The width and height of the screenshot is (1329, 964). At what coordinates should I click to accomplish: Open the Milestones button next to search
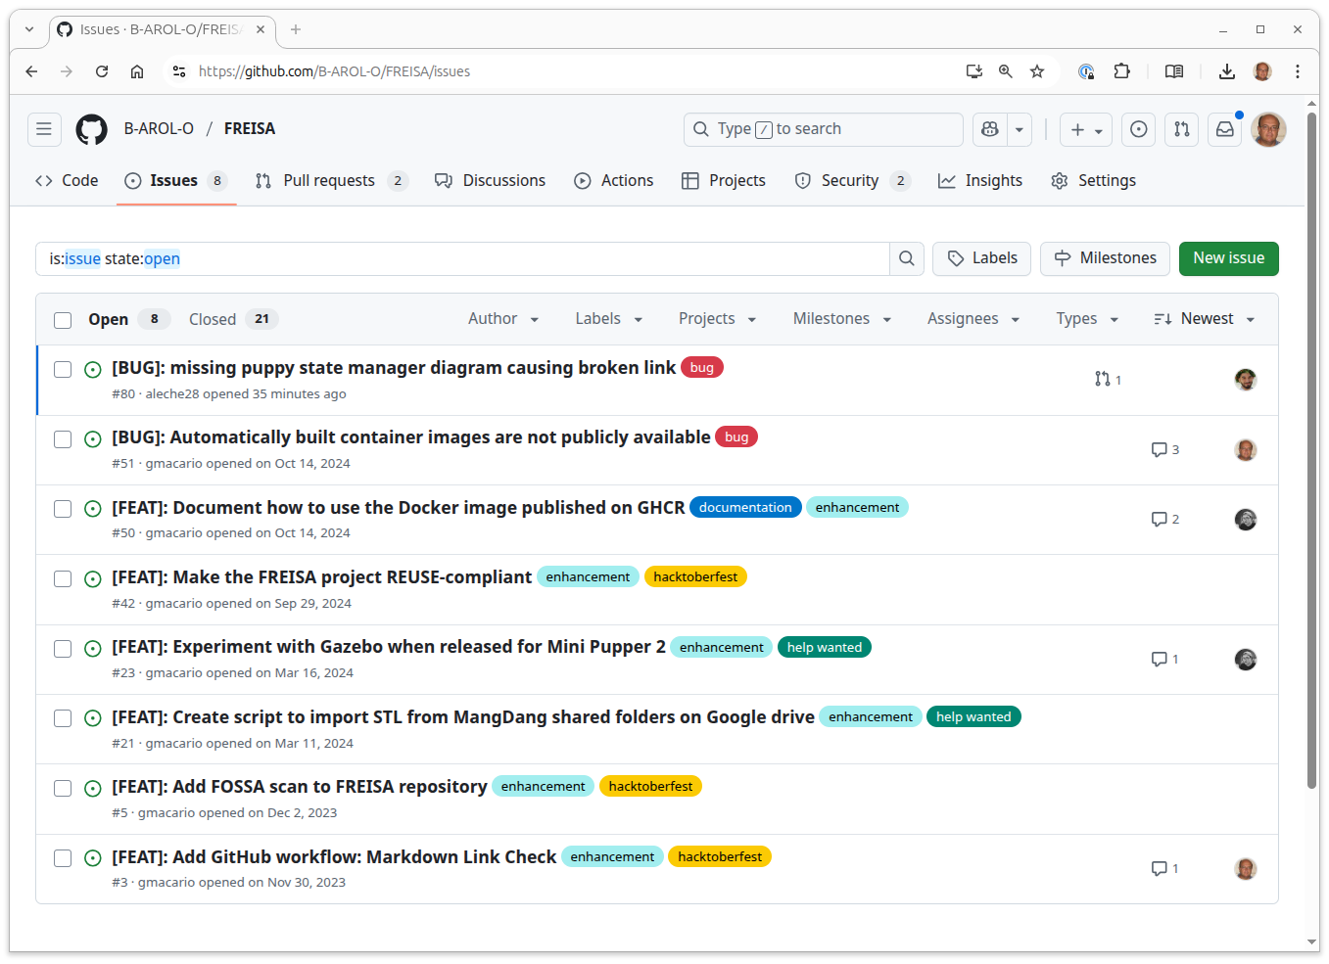click(1105, 258)
